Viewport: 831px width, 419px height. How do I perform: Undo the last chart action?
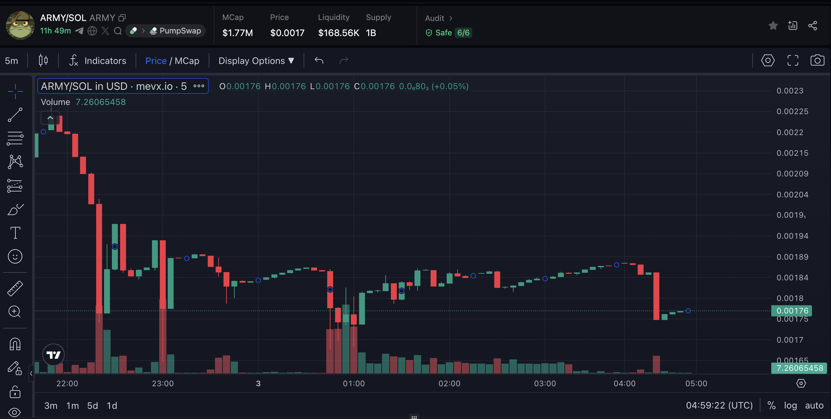click(319, 61)
